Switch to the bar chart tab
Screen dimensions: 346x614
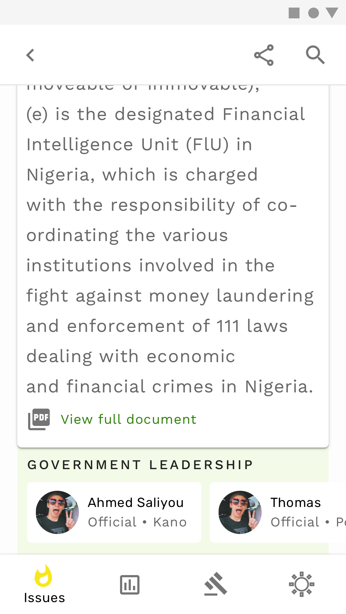130,584
